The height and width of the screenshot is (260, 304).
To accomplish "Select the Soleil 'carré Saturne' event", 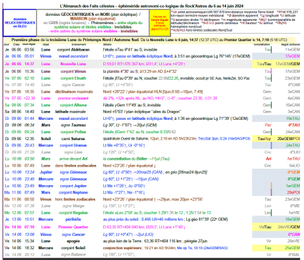I will click(x=73, y=139).
